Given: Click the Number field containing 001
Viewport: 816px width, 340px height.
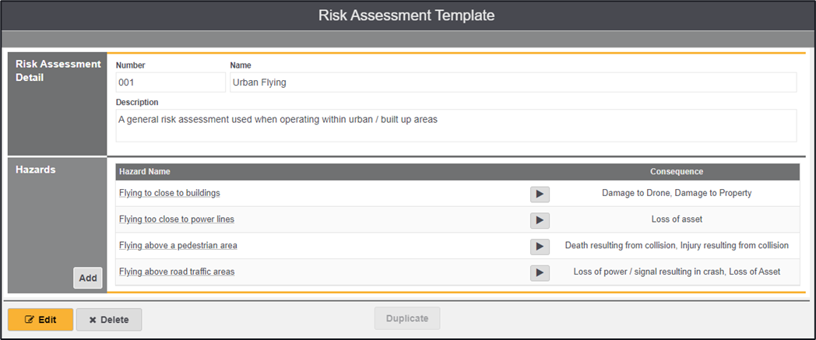Looking at the screenshot, I should (171, 82).
